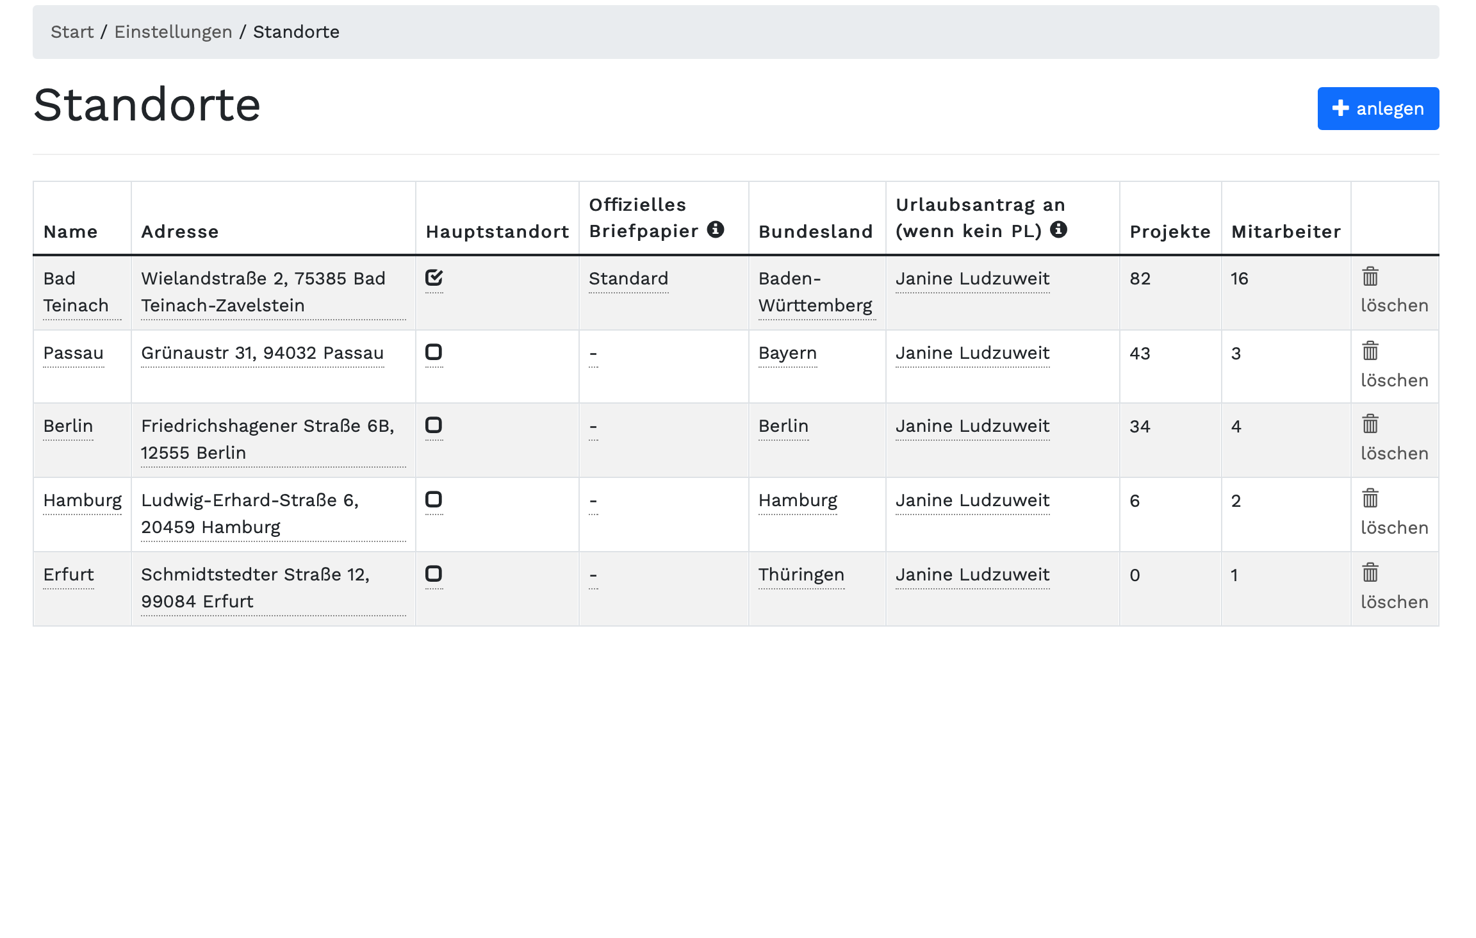1476x938 pixels.
Task: Click löschen text for Berlin
Action: click(1395, 453)
